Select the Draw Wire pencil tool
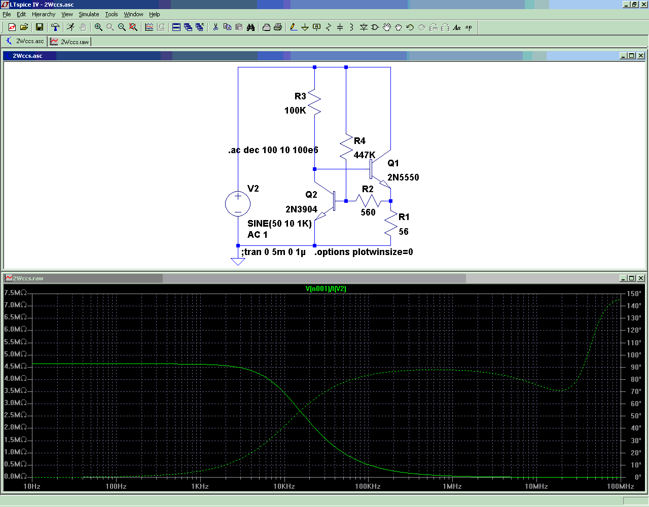 [293, 27]
